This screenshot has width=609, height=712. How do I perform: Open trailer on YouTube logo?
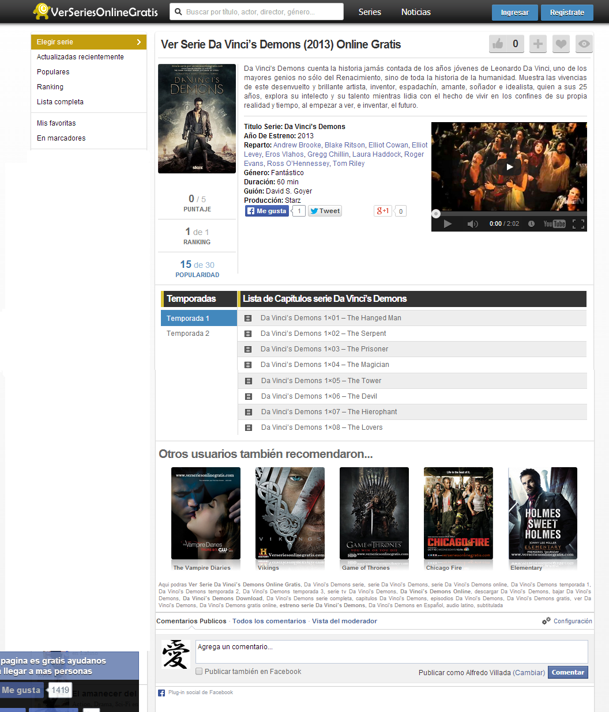click(554, 224)
